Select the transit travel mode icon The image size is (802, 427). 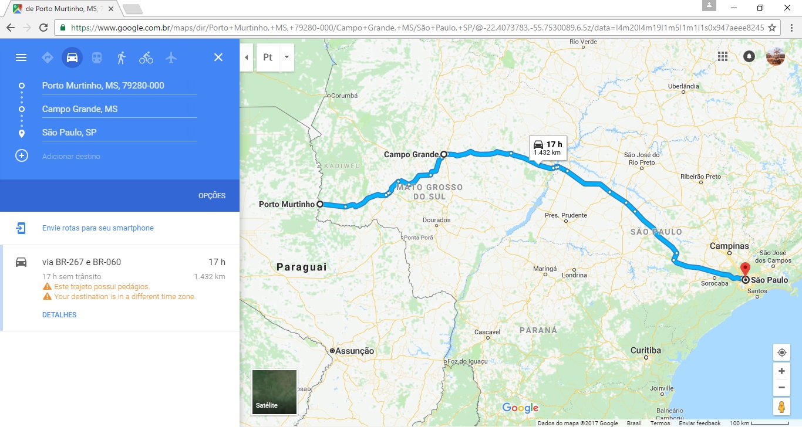[97, 57]
